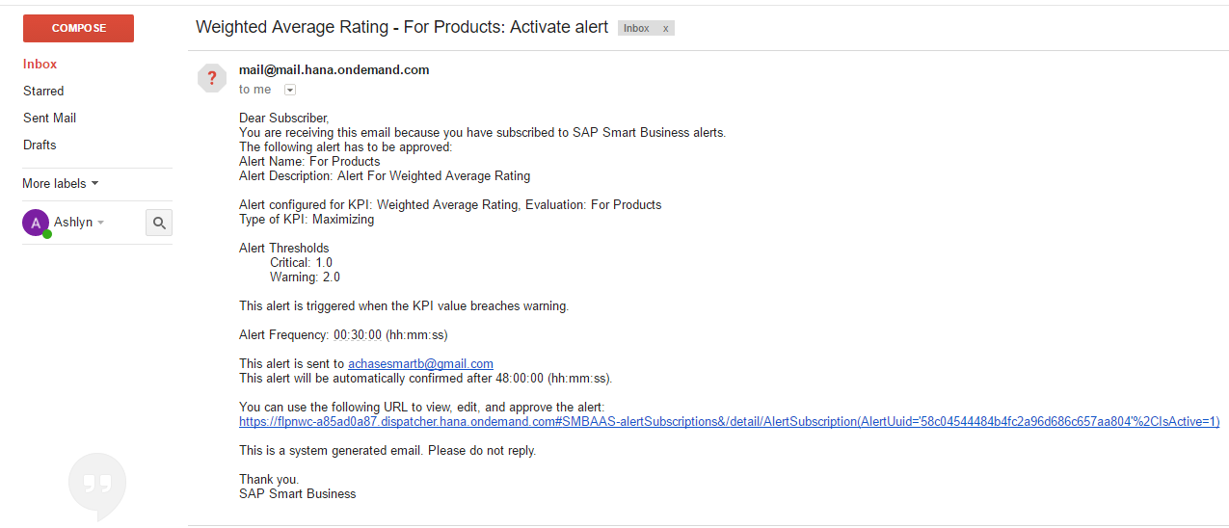Click the email subject heading
This screenshot has width=1229, height=528.
pyautogui.click(x=402, y=27)
